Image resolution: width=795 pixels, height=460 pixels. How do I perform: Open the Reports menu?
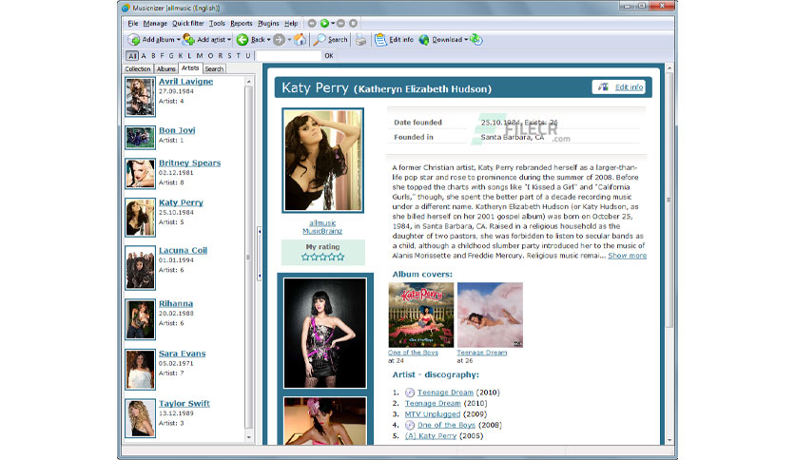(x=242, y=24)
